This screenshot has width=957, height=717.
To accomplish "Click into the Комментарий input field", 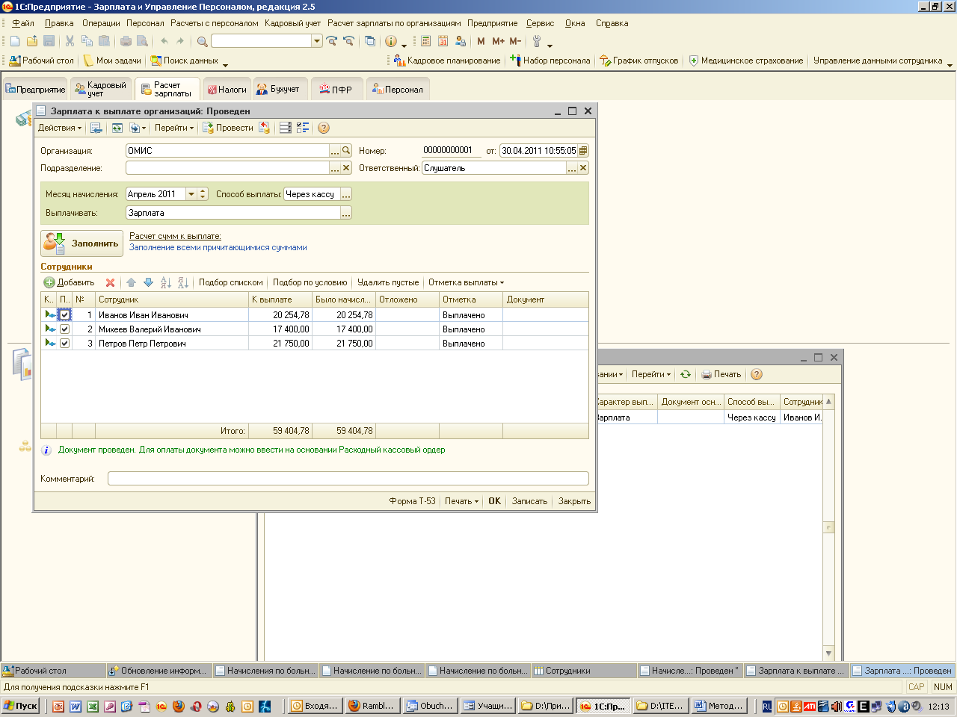I will 348,479.
